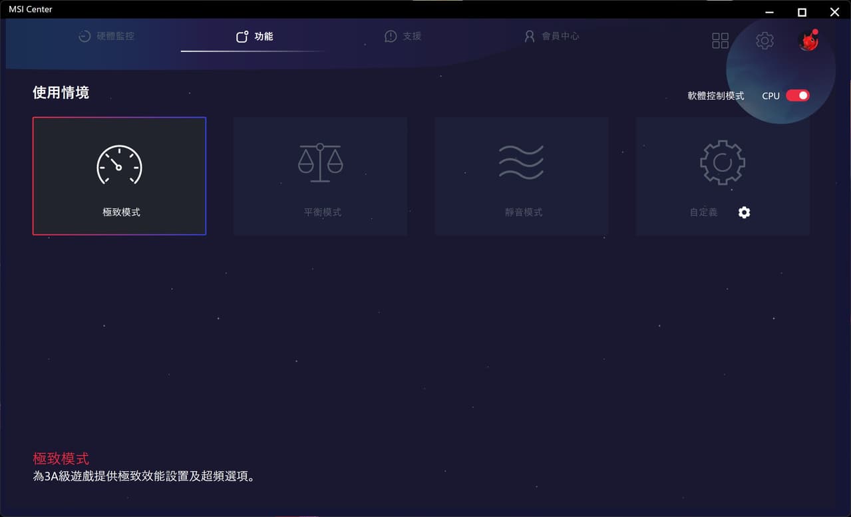Close the MSI Center window
Viewport: 851px width, 517px height.
coord(834,12)
